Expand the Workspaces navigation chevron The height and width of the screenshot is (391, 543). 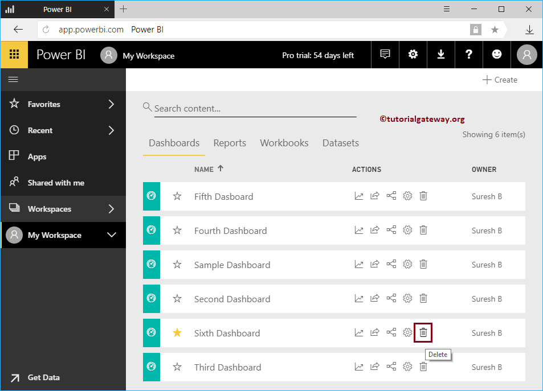(111, 209)
